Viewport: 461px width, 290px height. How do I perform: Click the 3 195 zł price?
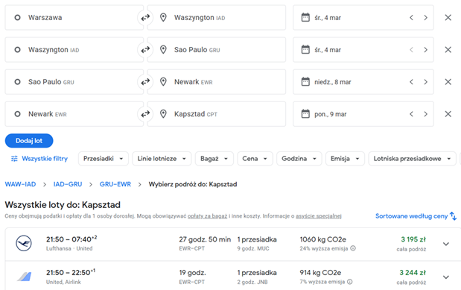(413, 239)
